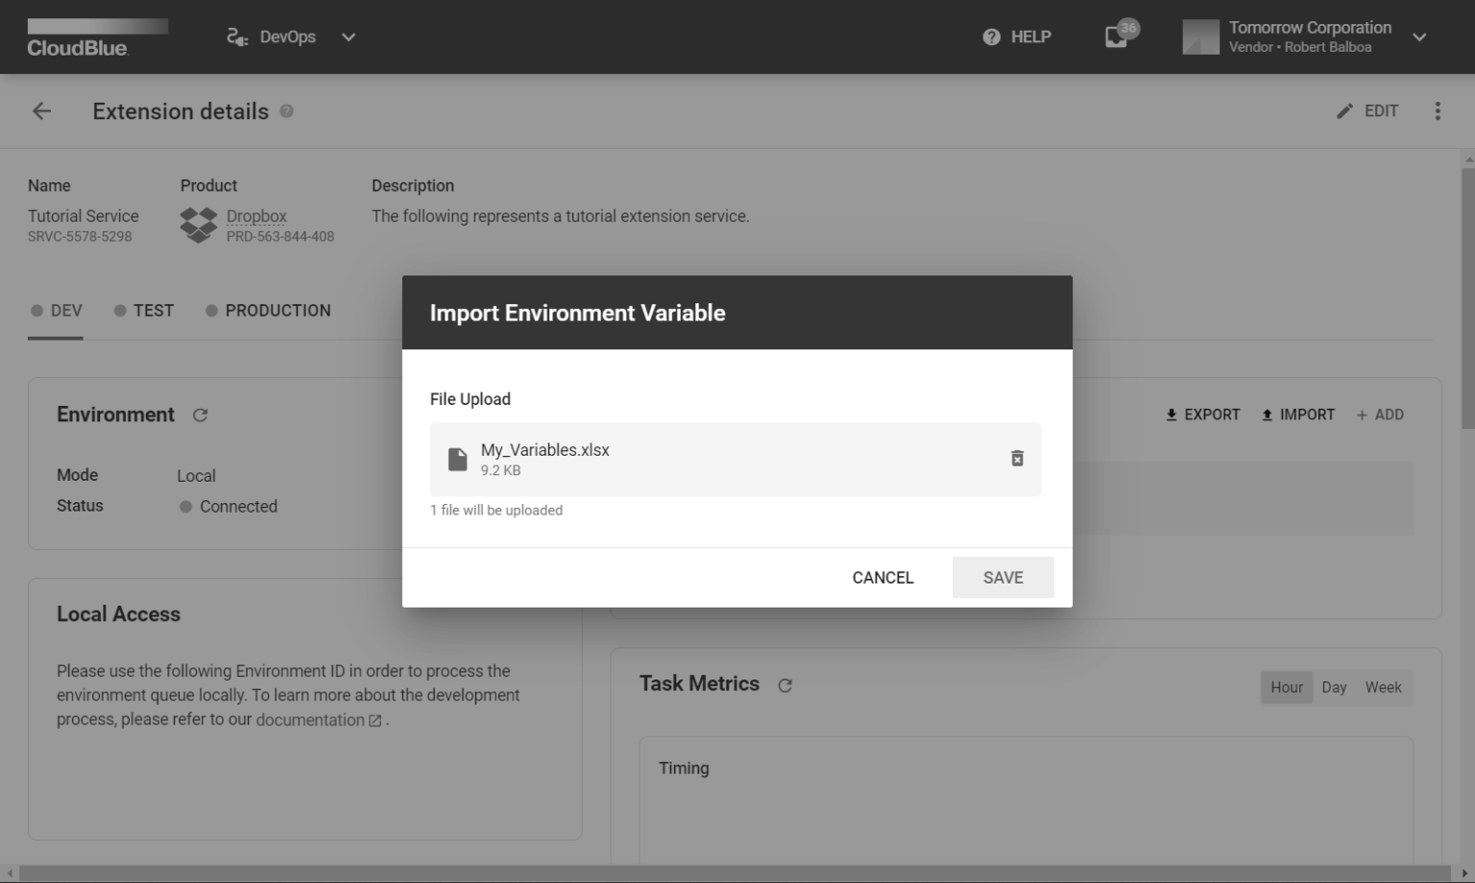
Task: Open the documentation link
Action: click(318, 720)
